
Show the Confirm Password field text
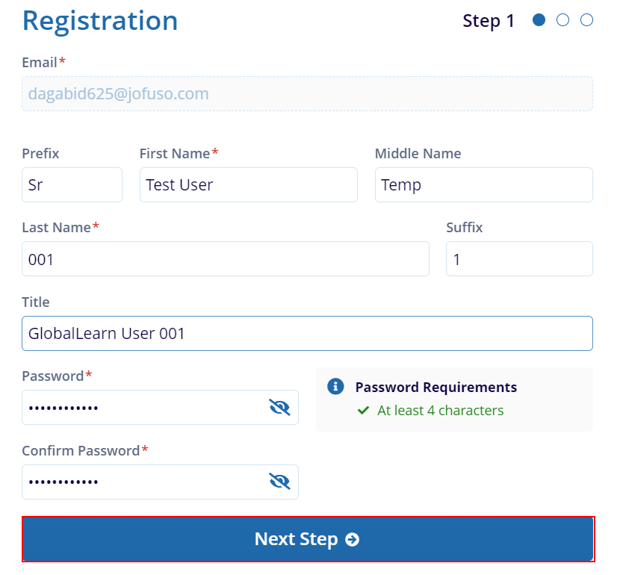tap(279, 482)
